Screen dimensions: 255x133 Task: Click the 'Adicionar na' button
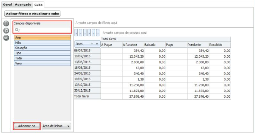(x=27, y=126)
